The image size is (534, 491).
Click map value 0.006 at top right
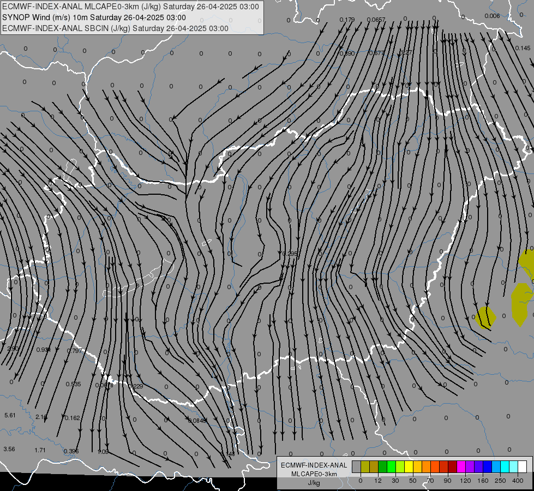point(492,16)
